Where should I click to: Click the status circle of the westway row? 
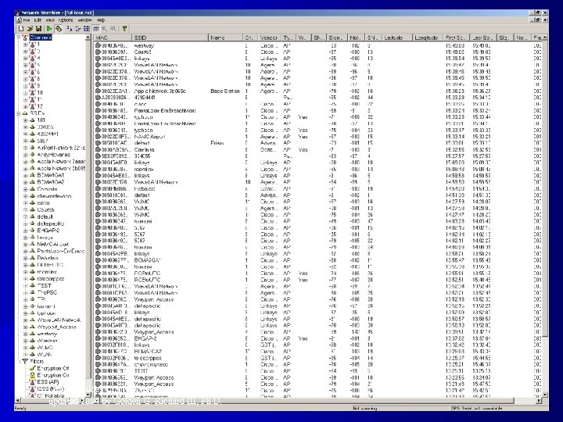[98, 45]
